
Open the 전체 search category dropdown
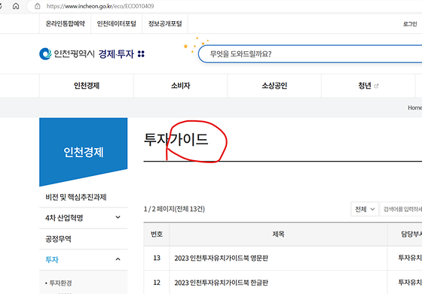(x=365, y=209)
